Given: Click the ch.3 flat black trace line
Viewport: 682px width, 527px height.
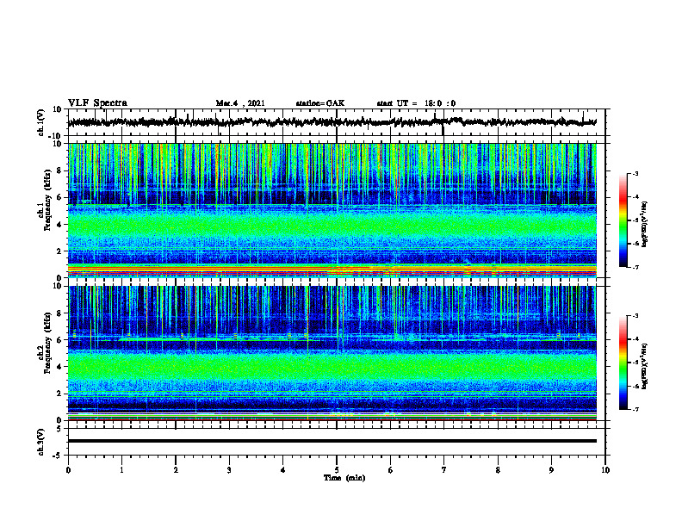Looking at the screenshot, I should point(332,441).
